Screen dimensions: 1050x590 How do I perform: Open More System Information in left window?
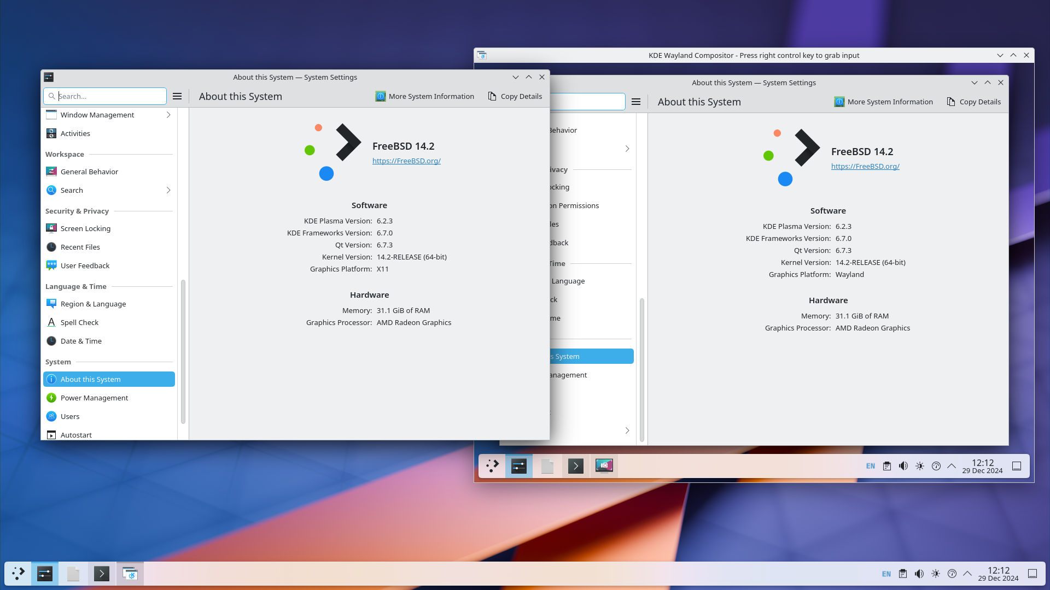(x=425, y=96)
